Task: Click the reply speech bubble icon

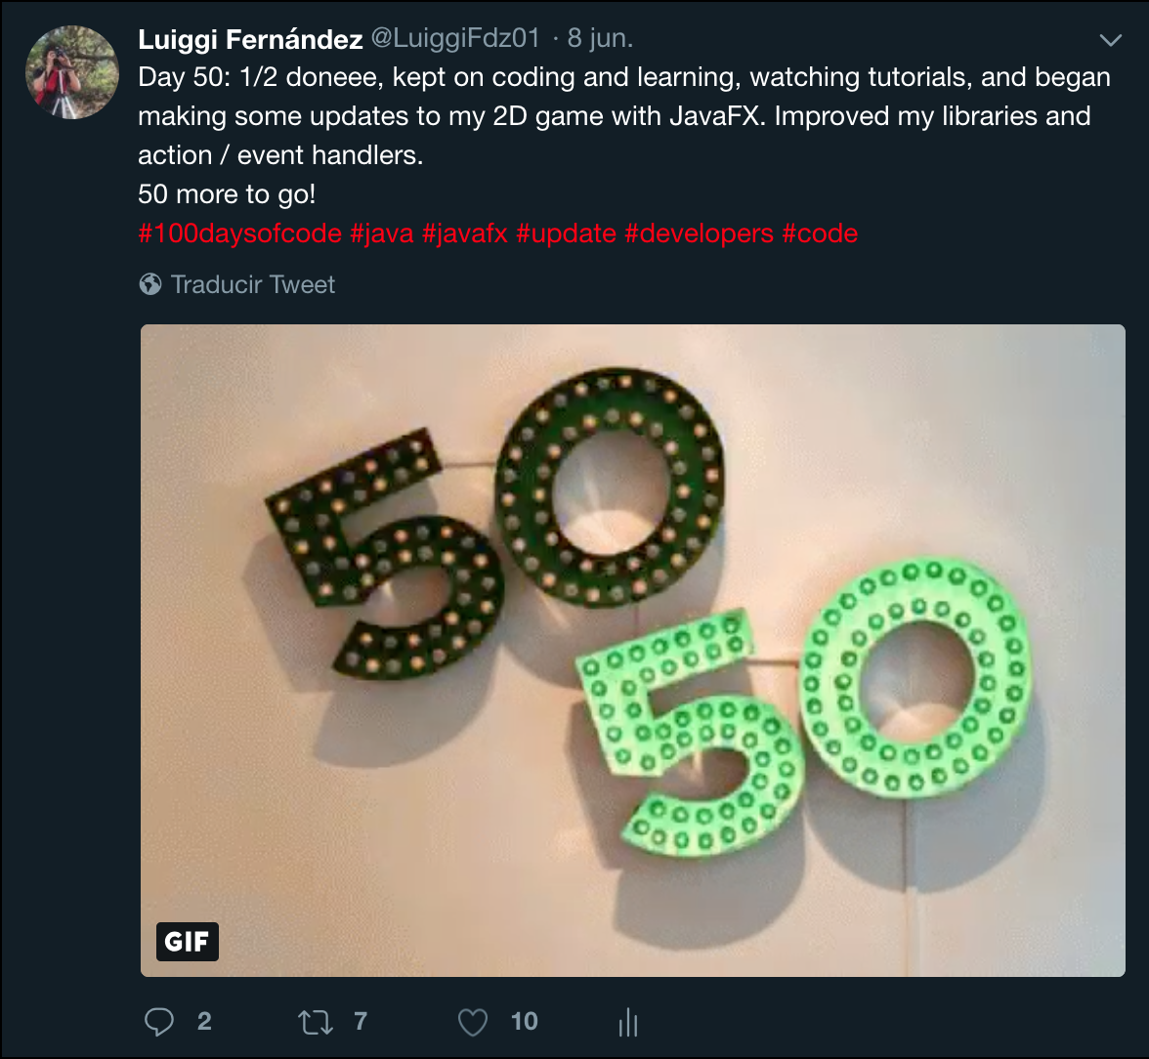Action: pos(159,1022)
